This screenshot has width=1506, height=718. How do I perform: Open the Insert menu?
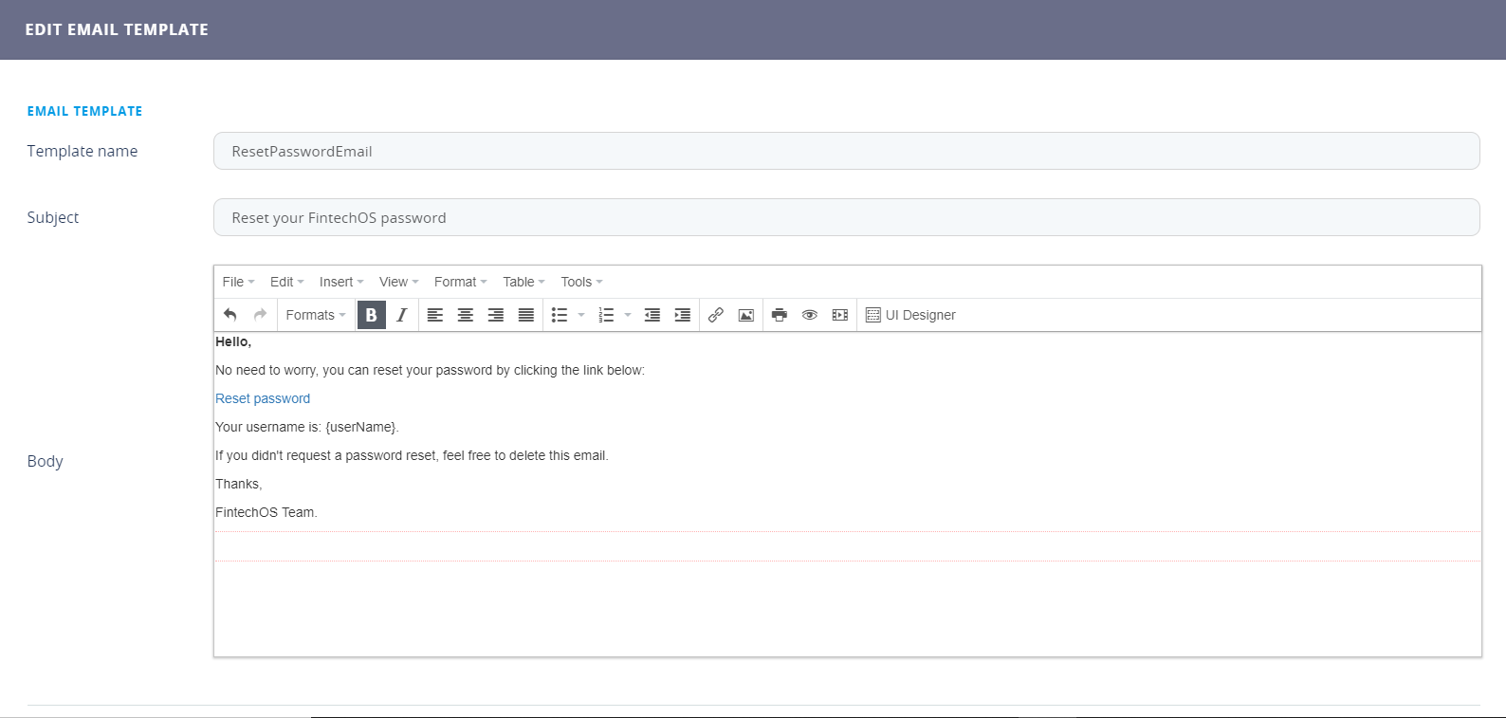click(340, 282)
